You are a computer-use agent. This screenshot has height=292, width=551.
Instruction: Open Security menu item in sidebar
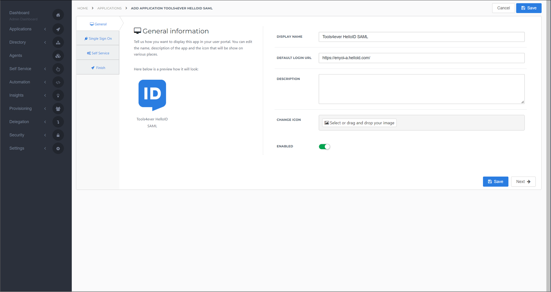[17, 135]
